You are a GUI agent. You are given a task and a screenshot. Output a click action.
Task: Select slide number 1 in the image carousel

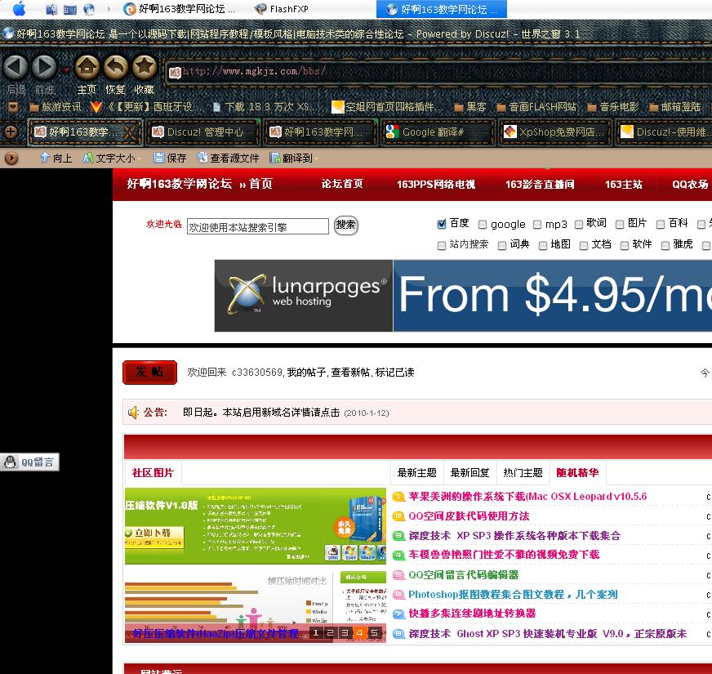[316, 632]
